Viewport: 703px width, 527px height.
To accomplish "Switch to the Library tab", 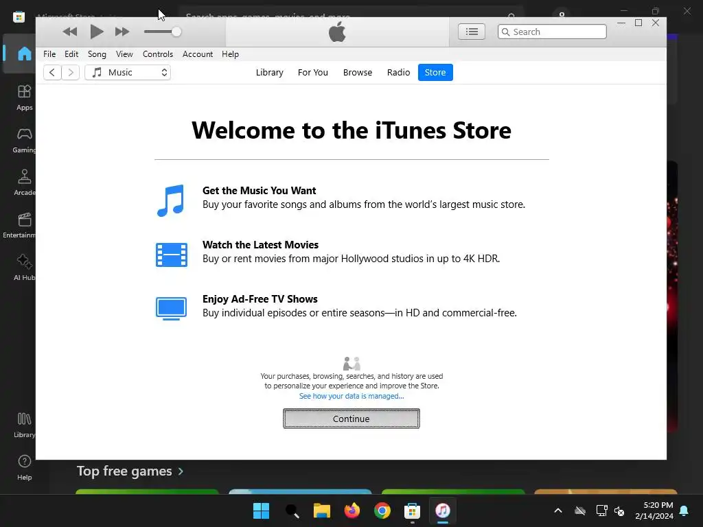I will pos(269,73).
